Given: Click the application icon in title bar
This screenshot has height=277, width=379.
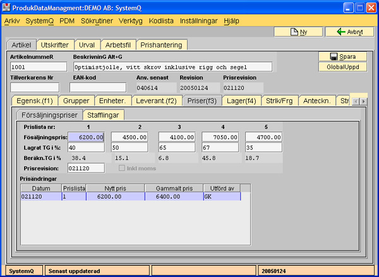Looking at the screenshot, I should pyautogui.click(x=6, y=8).
